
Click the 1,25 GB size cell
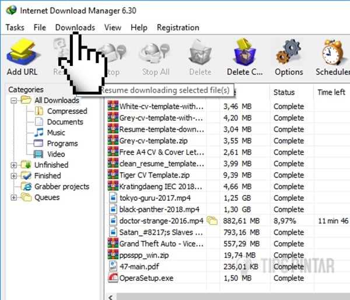point(237,198)
